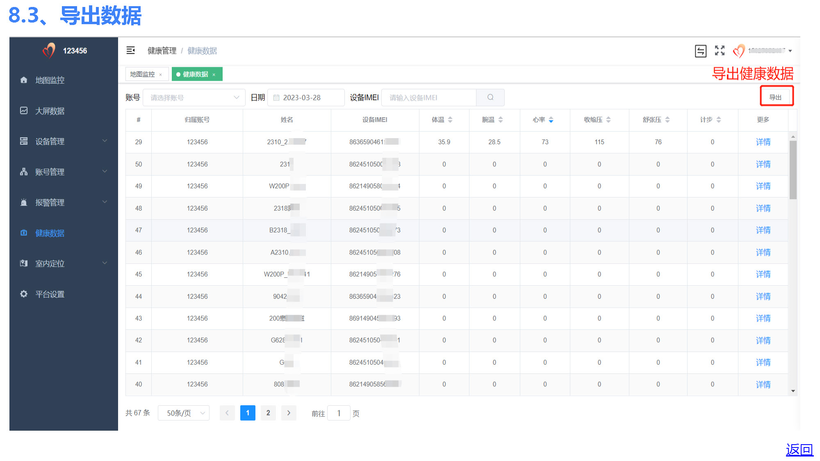Open the user avatar icon menu
This screenshot has width=820, height=461.
tap(738, 51)
